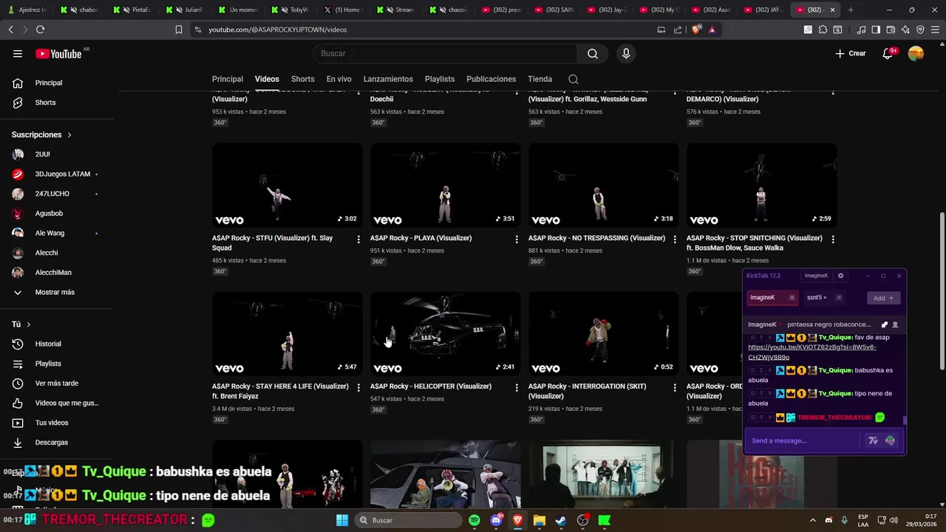Open the YouTube hamburger guide menu

point(18,53)
